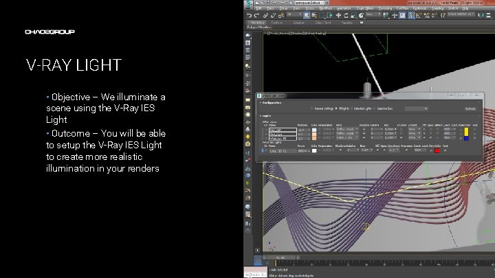Toggle the Spinner Snap icon
The height and width of the screenshot is (278, 495).
tap(434, 15)
